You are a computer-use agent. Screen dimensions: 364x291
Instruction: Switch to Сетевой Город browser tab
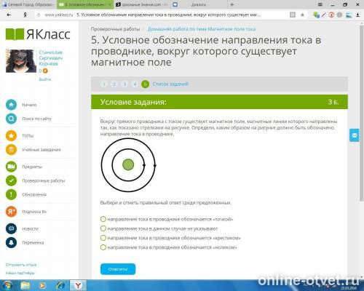28,4
